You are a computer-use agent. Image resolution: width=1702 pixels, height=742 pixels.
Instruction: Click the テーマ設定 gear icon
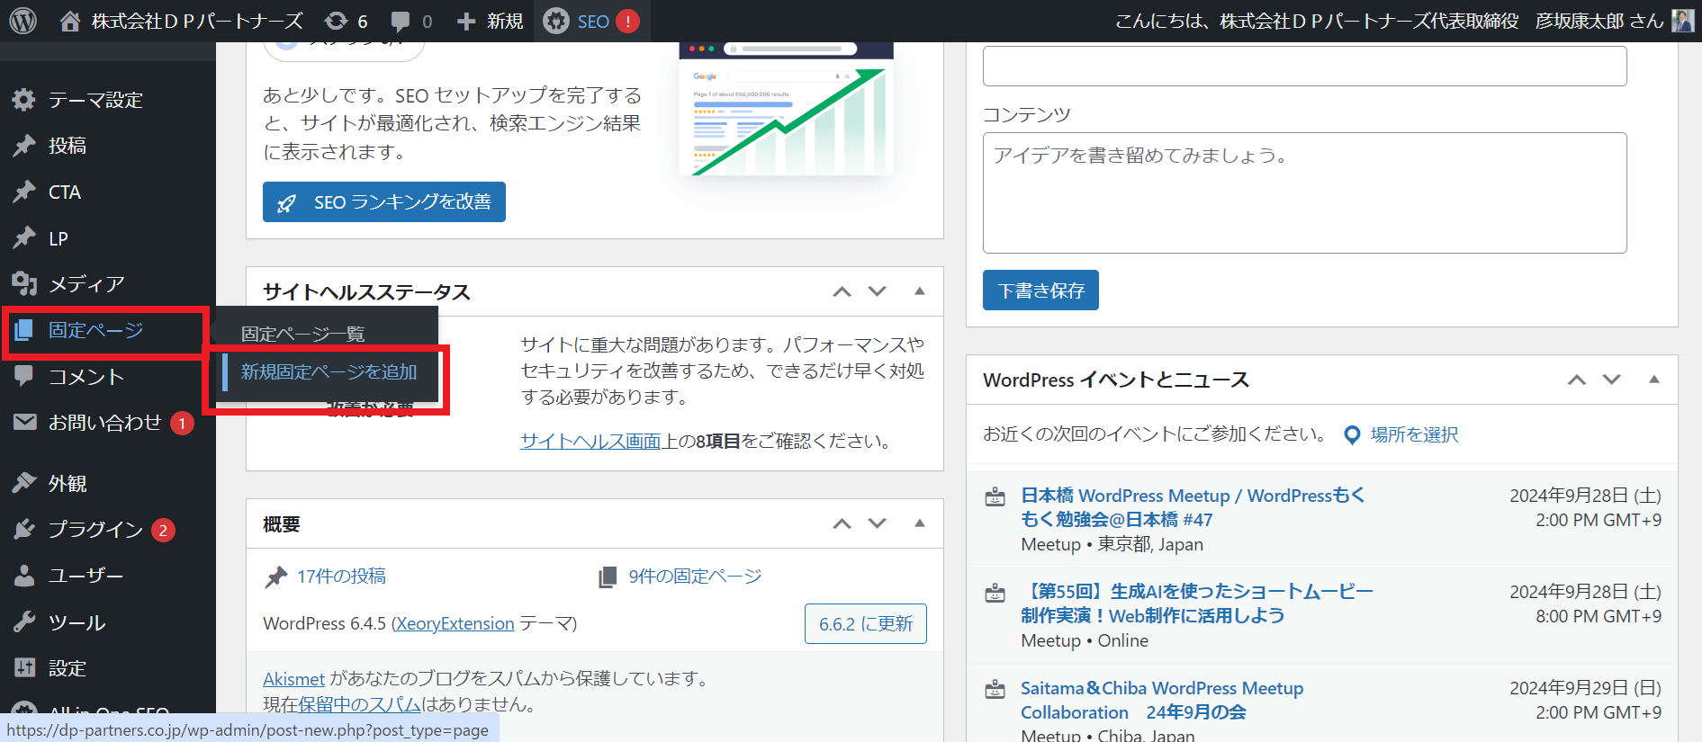(x=24, y=100)
